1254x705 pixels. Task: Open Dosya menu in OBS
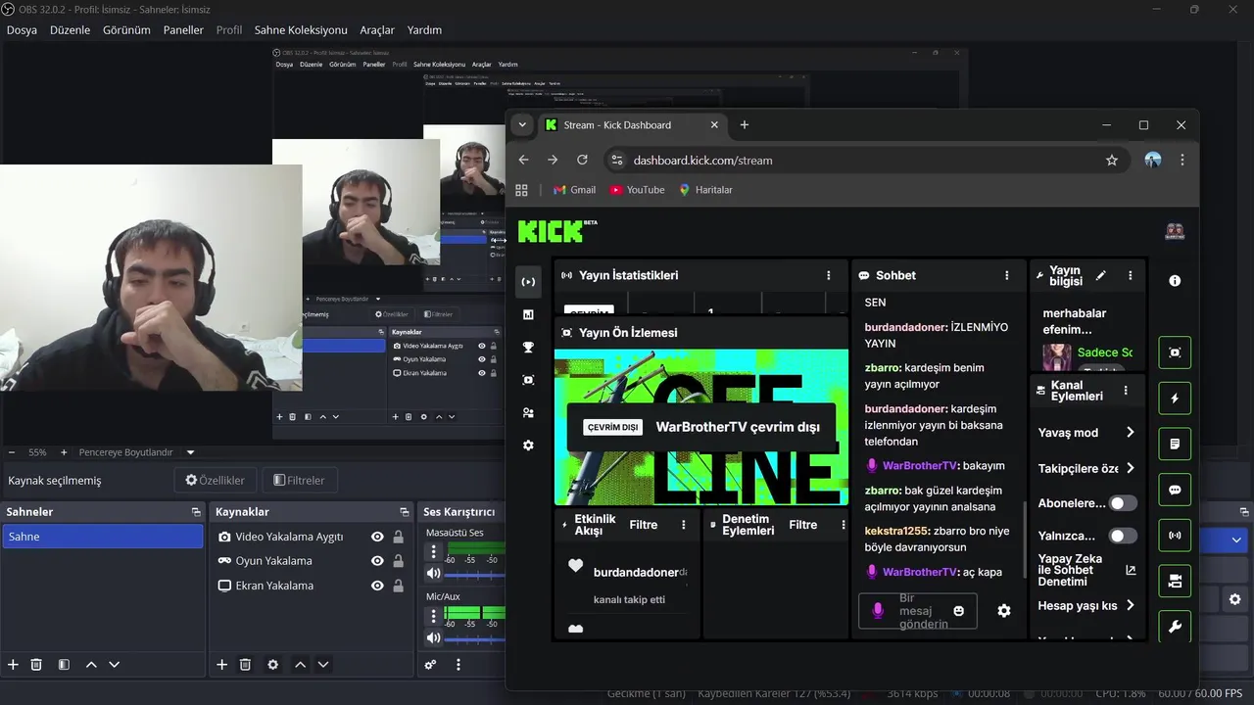pyautogui.click(x=22, y=30)
